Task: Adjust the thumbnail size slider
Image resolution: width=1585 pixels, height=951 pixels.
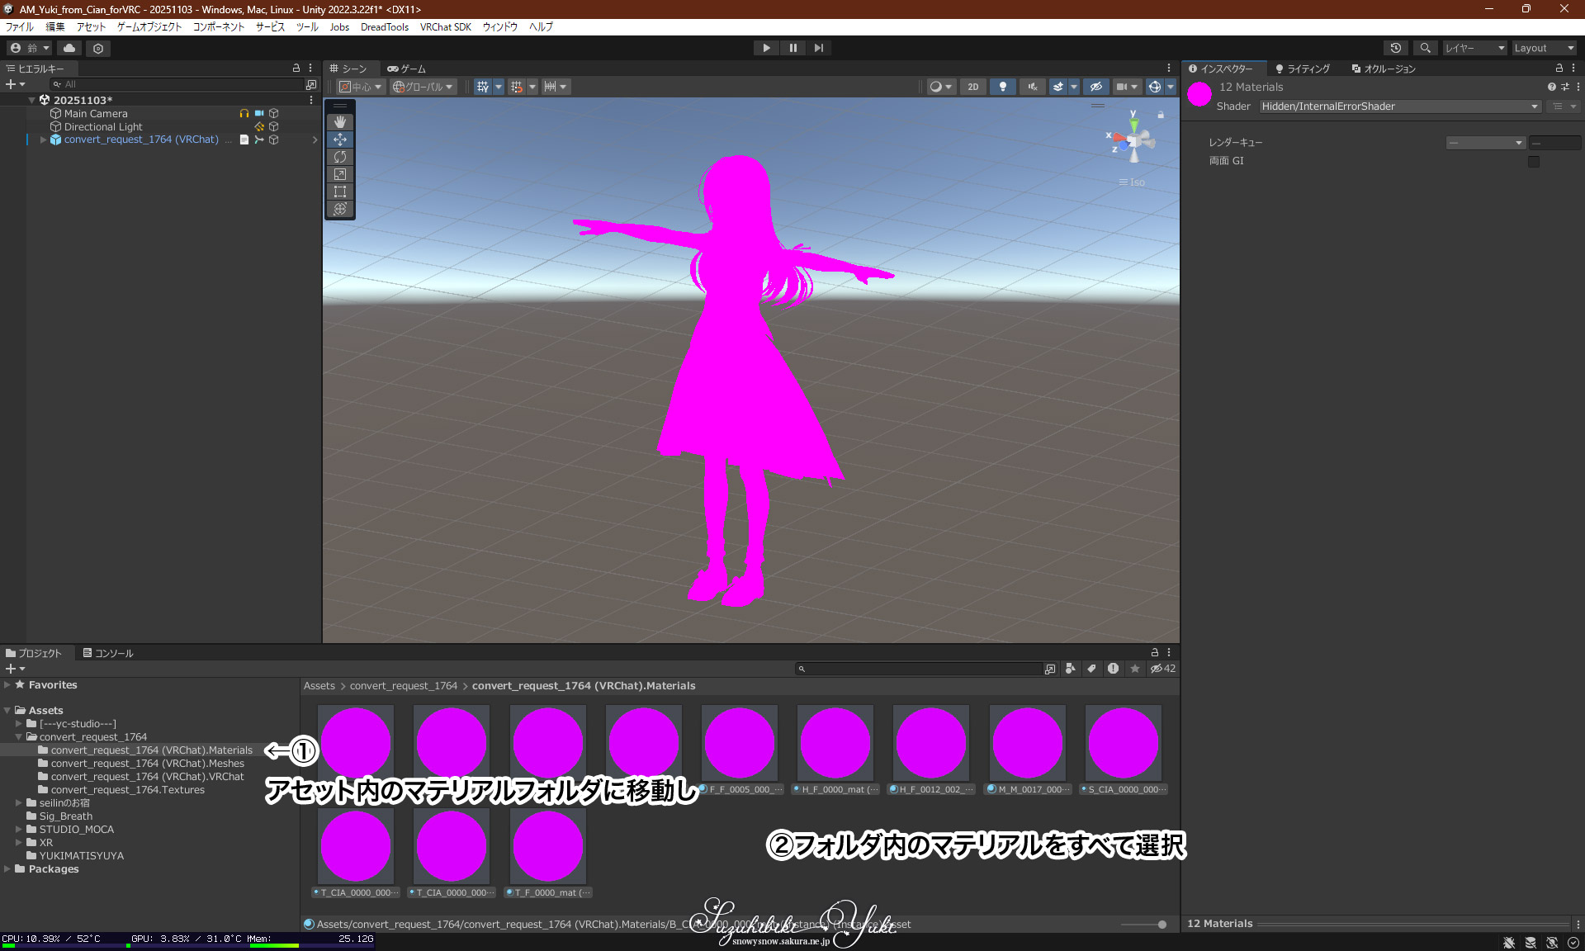Action: click(x=1161, y=925)
